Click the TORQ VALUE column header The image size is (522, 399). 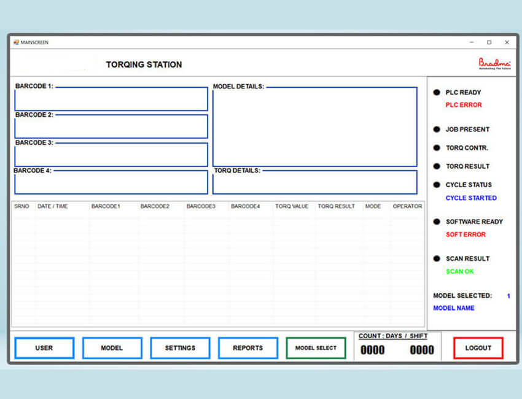[292, 206]
